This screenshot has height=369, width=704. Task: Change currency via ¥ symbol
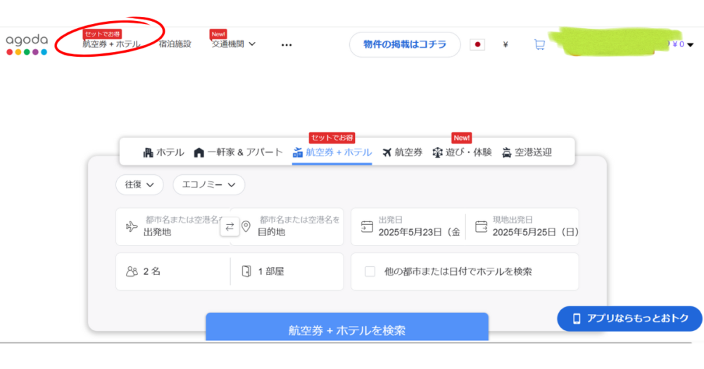click(505, 44)
